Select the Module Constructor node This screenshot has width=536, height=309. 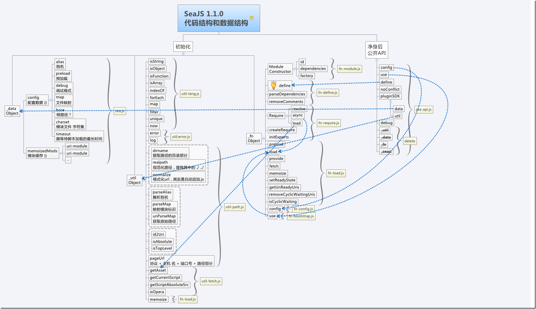280,69
